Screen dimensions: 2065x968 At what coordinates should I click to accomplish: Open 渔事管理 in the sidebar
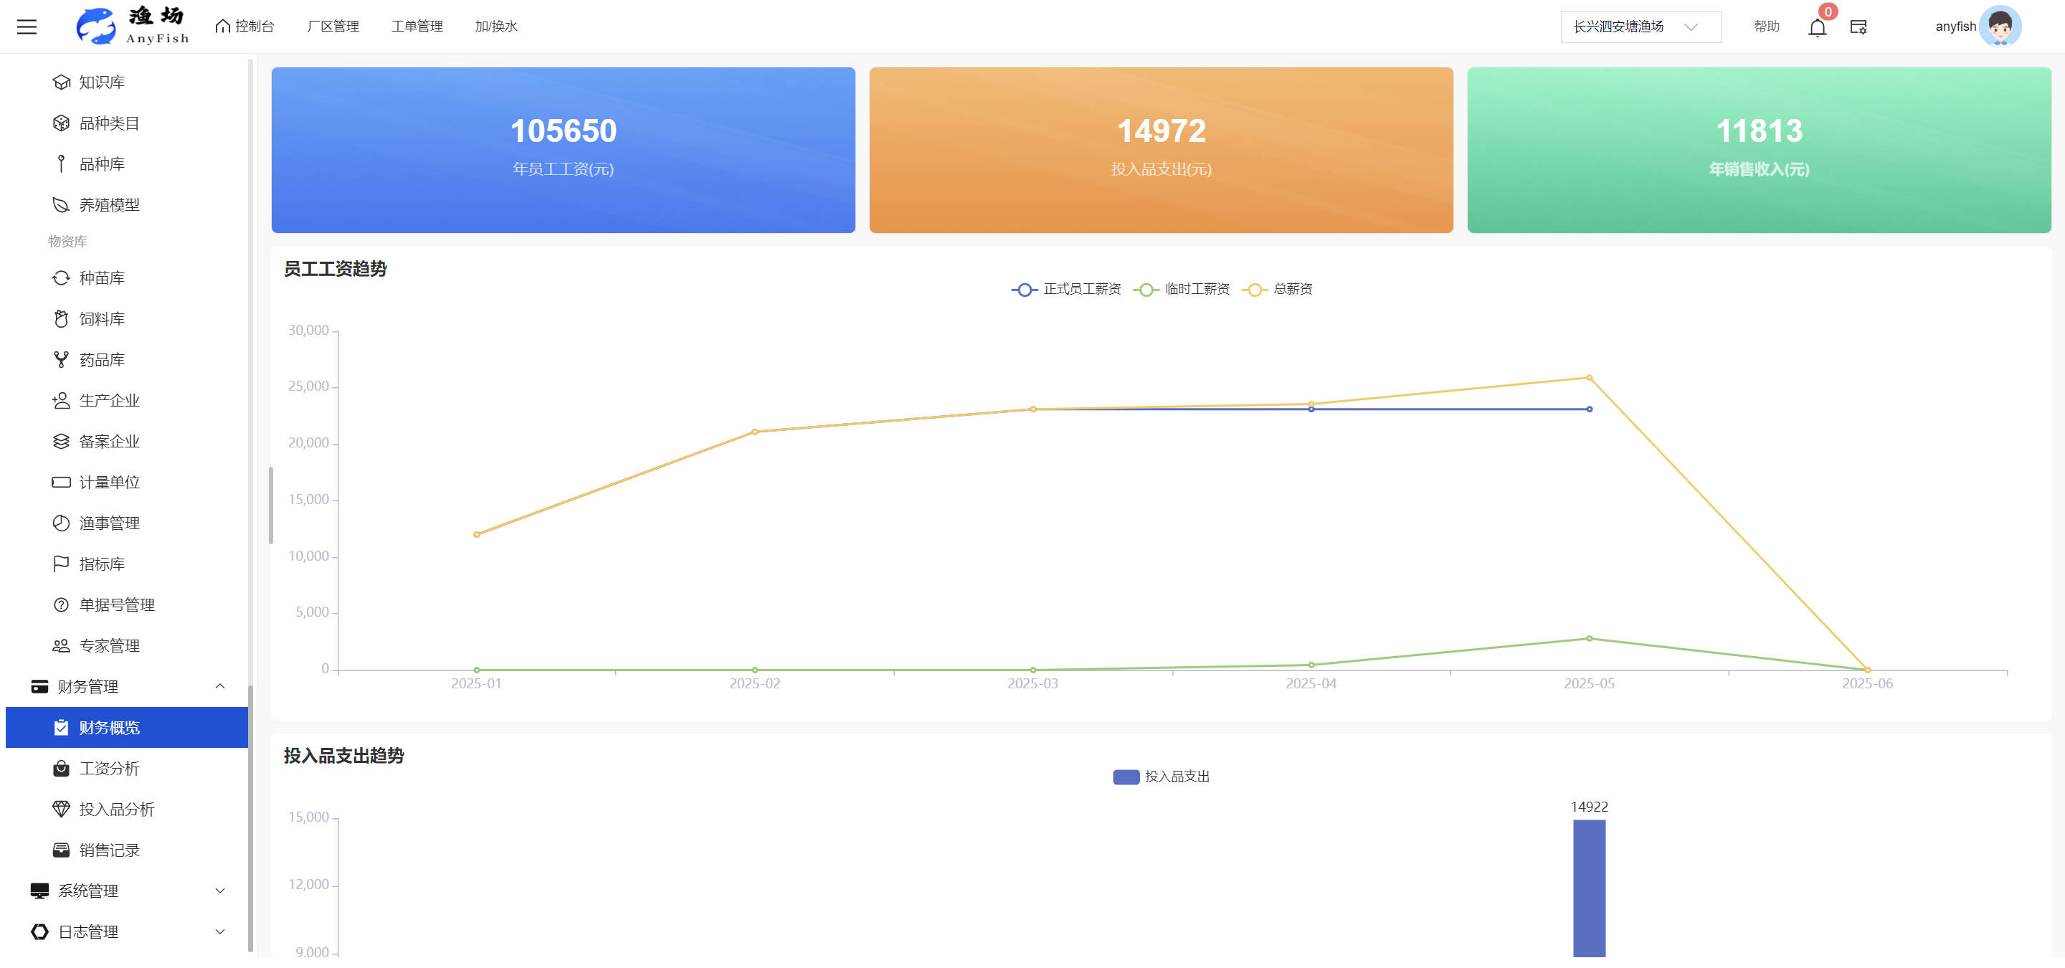coord(109,523)
